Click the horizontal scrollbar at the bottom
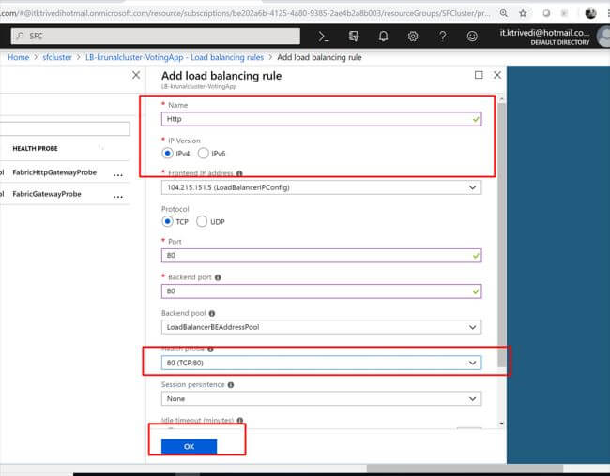 465,468
